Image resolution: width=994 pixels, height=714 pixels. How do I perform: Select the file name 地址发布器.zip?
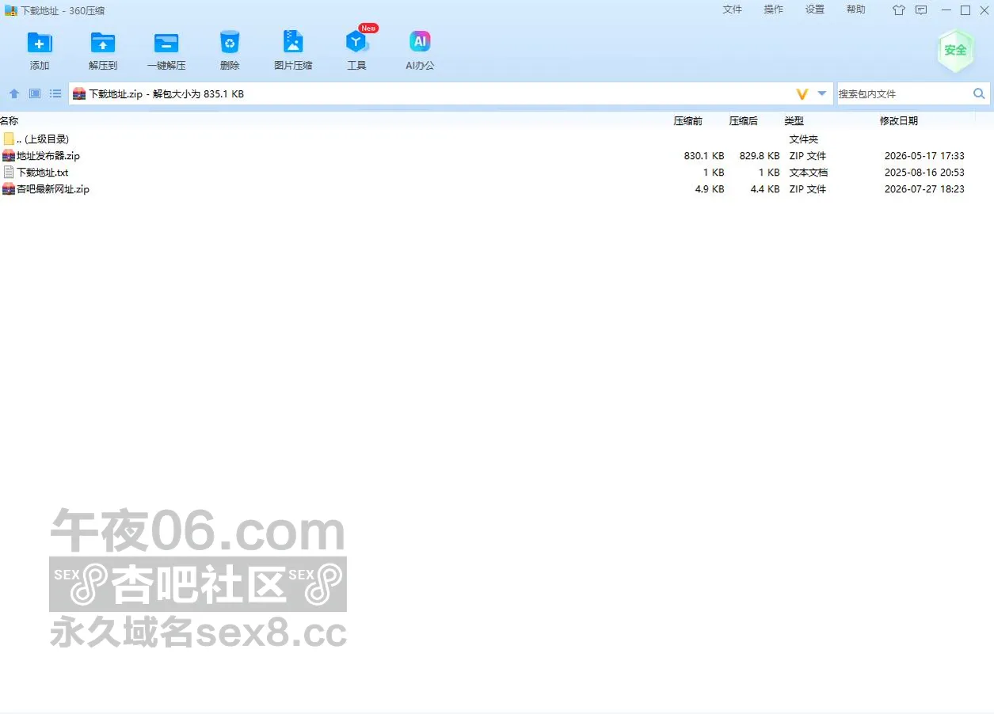click(48, 156)
